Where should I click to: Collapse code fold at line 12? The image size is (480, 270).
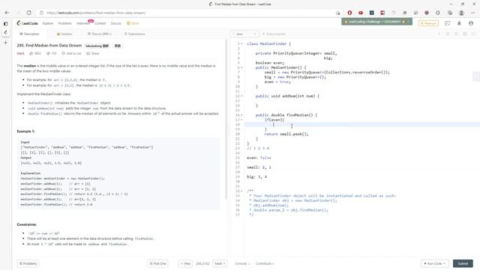coord(241,96)
